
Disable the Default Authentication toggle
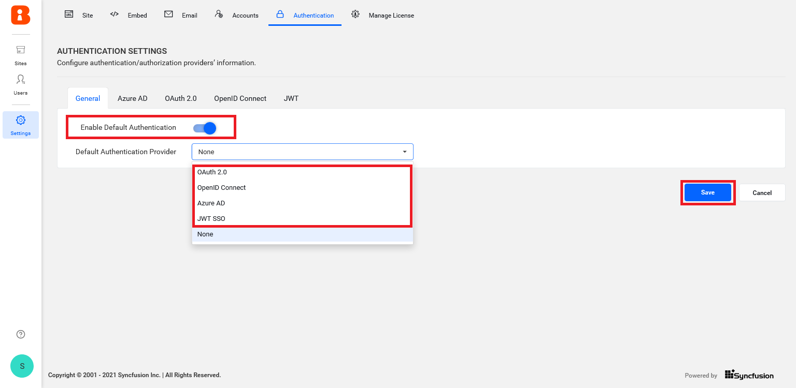(205, 127)
